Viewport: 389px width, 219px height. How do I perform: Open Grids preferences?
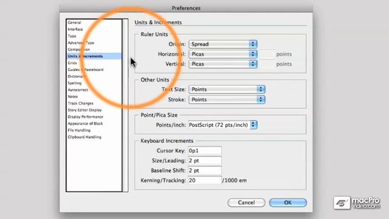click(94, 63)
